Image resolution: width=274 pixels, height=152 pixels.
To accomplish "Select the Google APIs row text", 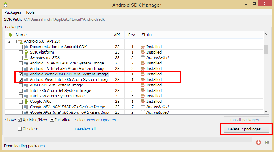I will (41, 102).
